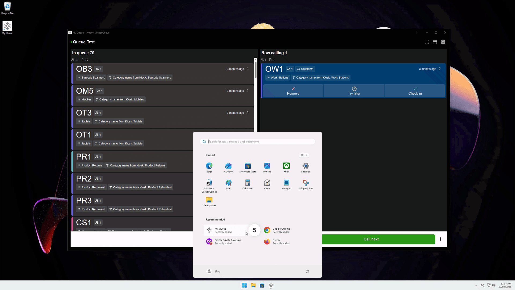Open File Explorer from pinned apps
The image size is (515, 290).
(x=209, y=201)
